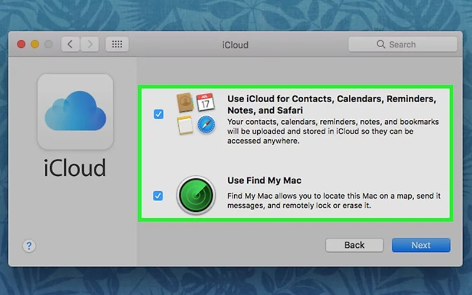Image resolution: width=472 pixels, height=295 pixels.
Task: Open the Help question mark button
Action: (x=29, y=245)
